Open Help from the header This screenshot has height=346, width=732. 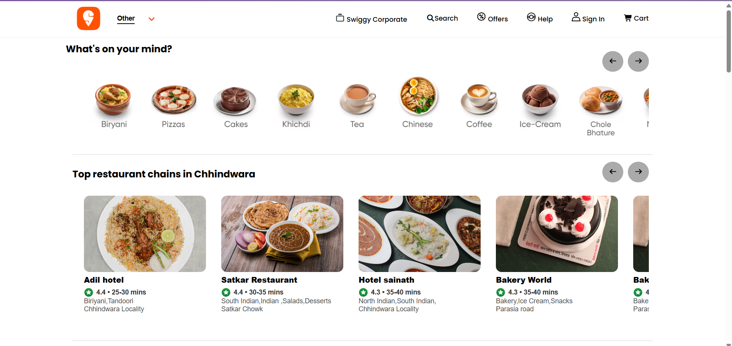[x=539, y=18]
